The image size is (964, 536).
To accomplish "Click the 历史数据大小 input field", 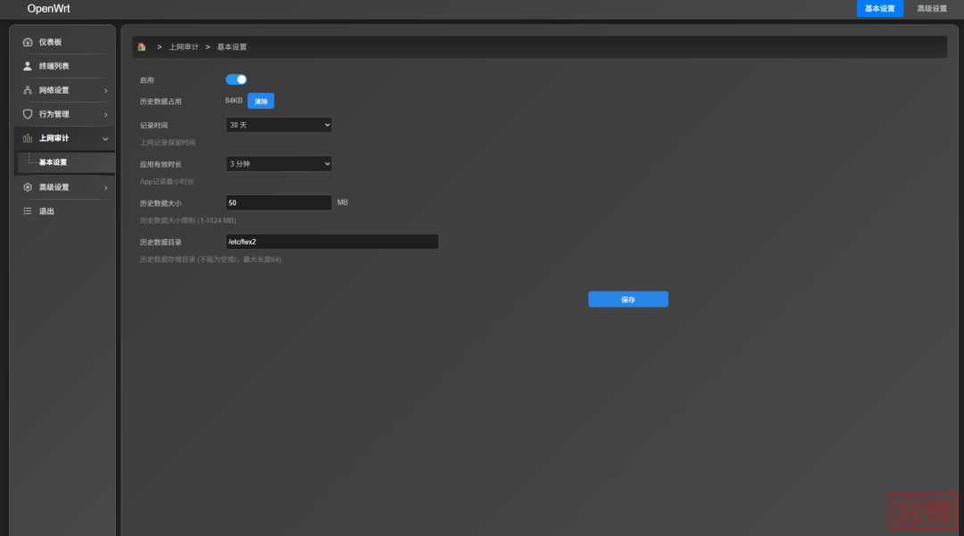I will 278,202.
